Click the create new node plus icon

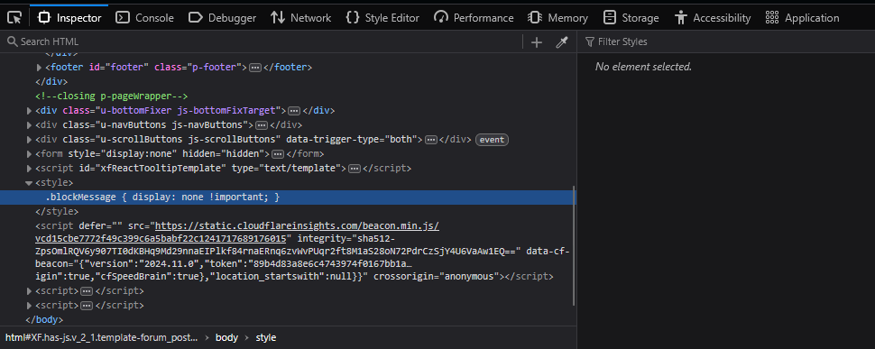point(537,42)
